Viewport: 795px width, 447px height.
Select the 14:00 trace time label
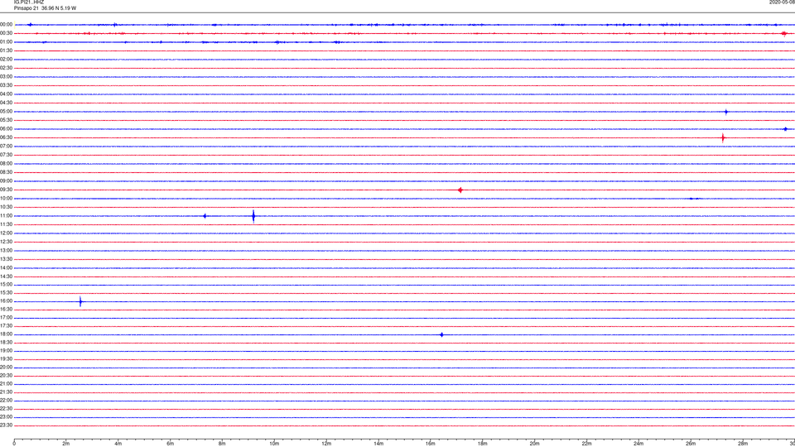pyautogui.click(x=6, y=267)
